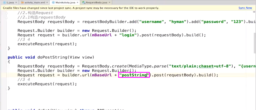Click the activity_main.xml file icon

coord(23,3)
